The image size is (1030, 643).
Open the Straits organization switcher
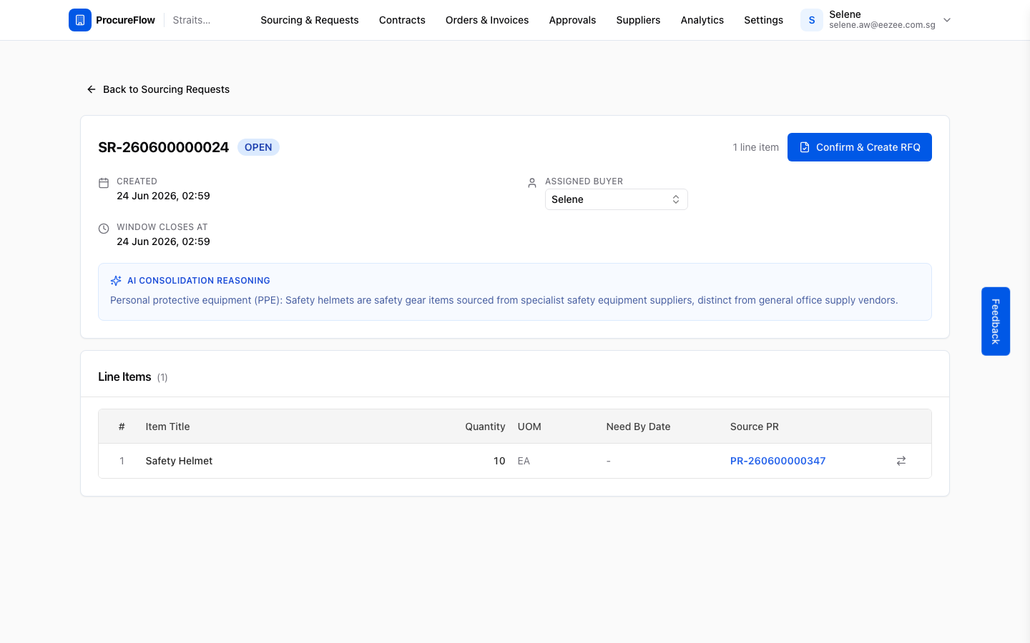coord(192,20)
